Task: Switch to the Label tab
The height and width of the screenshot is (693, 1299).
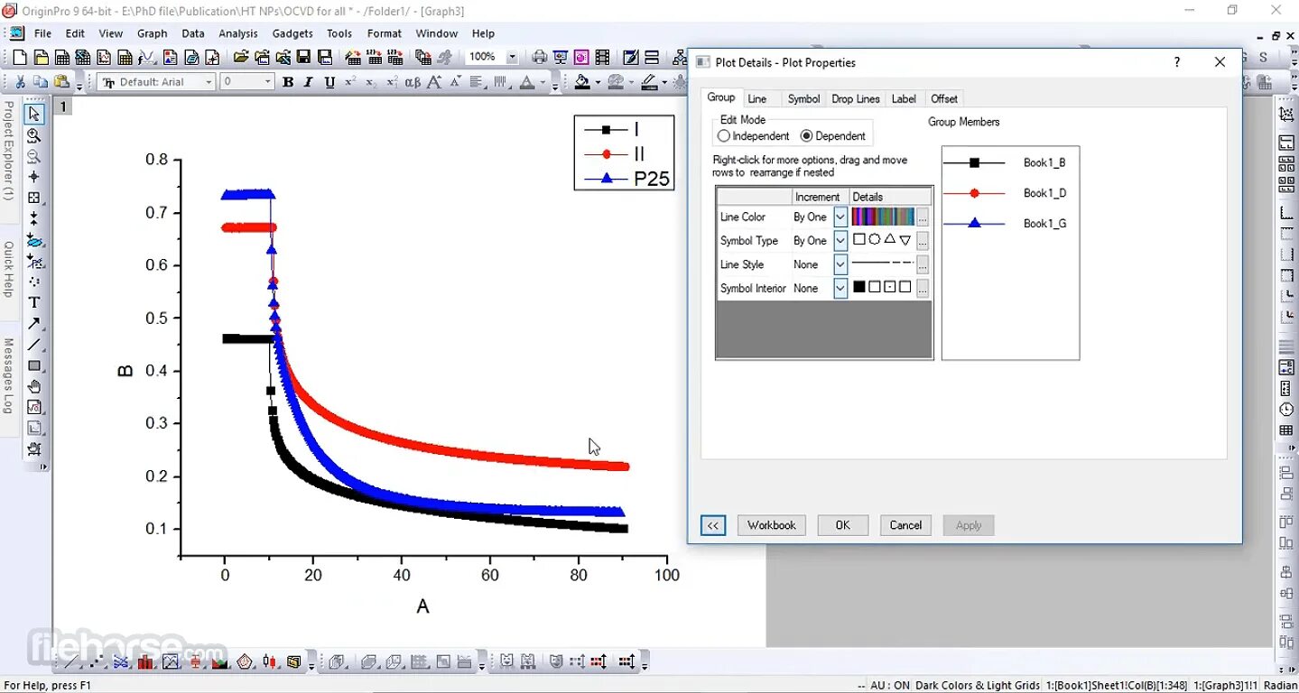Action: coord(904,99)
